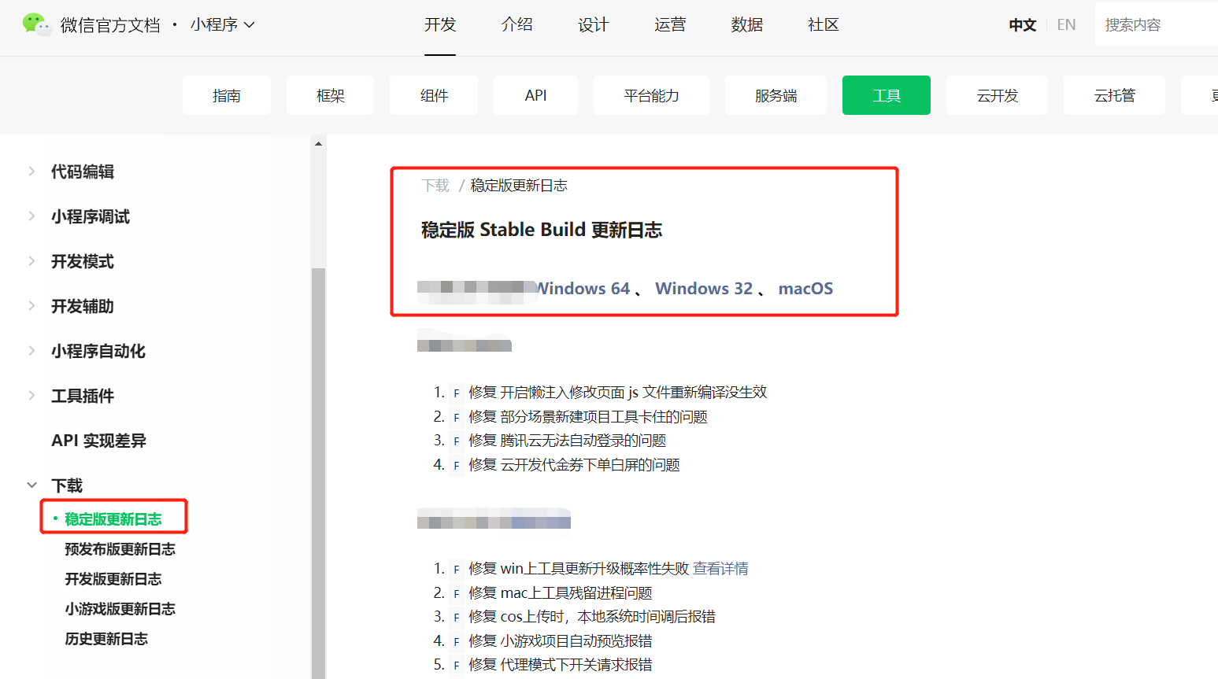
Task: Open the API 实现差异 sidebar item
Action: pyautogui.click(x=98, y=441)
